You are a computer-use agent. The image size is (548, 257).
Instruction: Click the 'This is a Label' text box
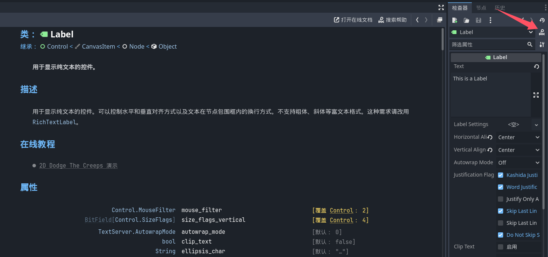490,95
